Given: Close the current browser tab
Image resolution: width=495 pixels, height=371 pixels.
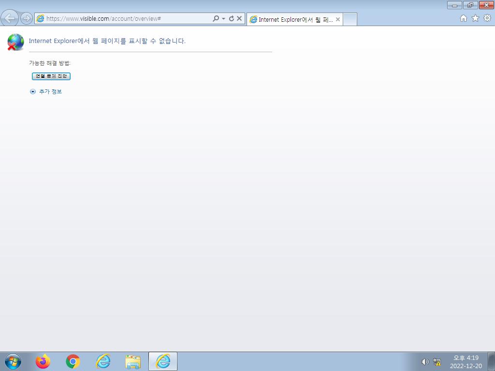Looking at the screenshot, I should click(338, 19).
